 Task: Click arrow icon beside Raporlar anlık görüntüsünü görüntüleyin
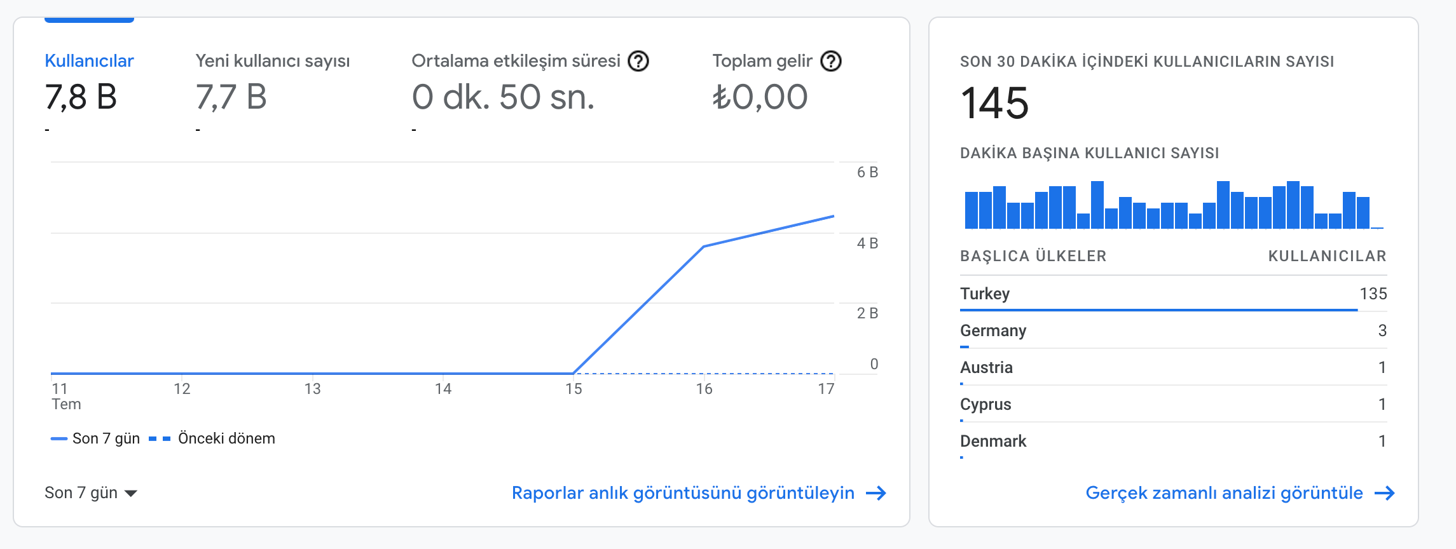point(876,493)
